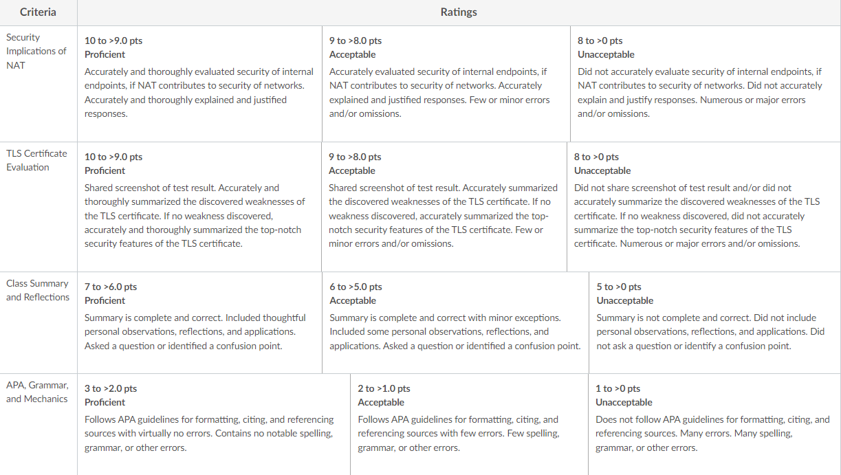
Task: Click the 'Summary is not complete and correct' description
Action: 710,332
